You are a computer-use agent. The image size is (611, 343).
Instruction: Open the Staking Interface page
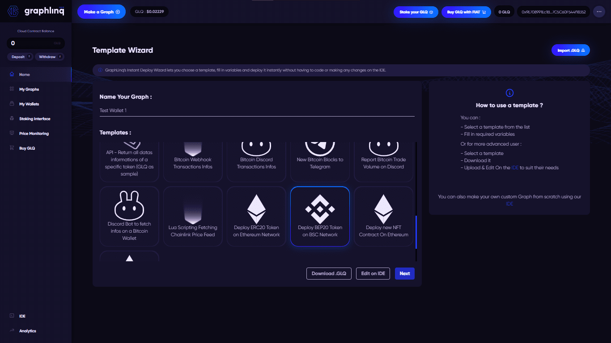(x=34, y=119)
